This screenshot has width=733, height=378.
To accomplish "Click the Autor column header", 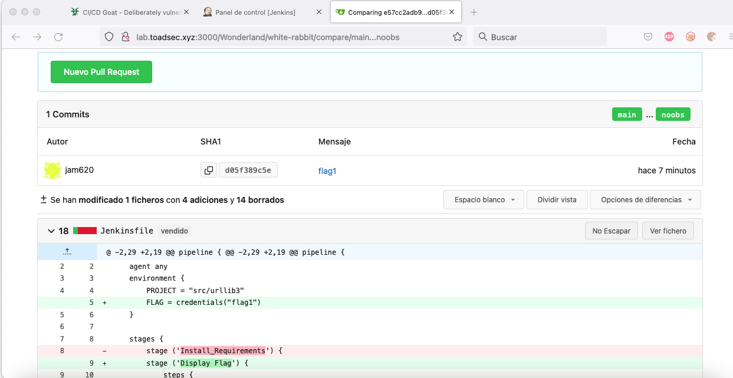I will pos(57,142).
